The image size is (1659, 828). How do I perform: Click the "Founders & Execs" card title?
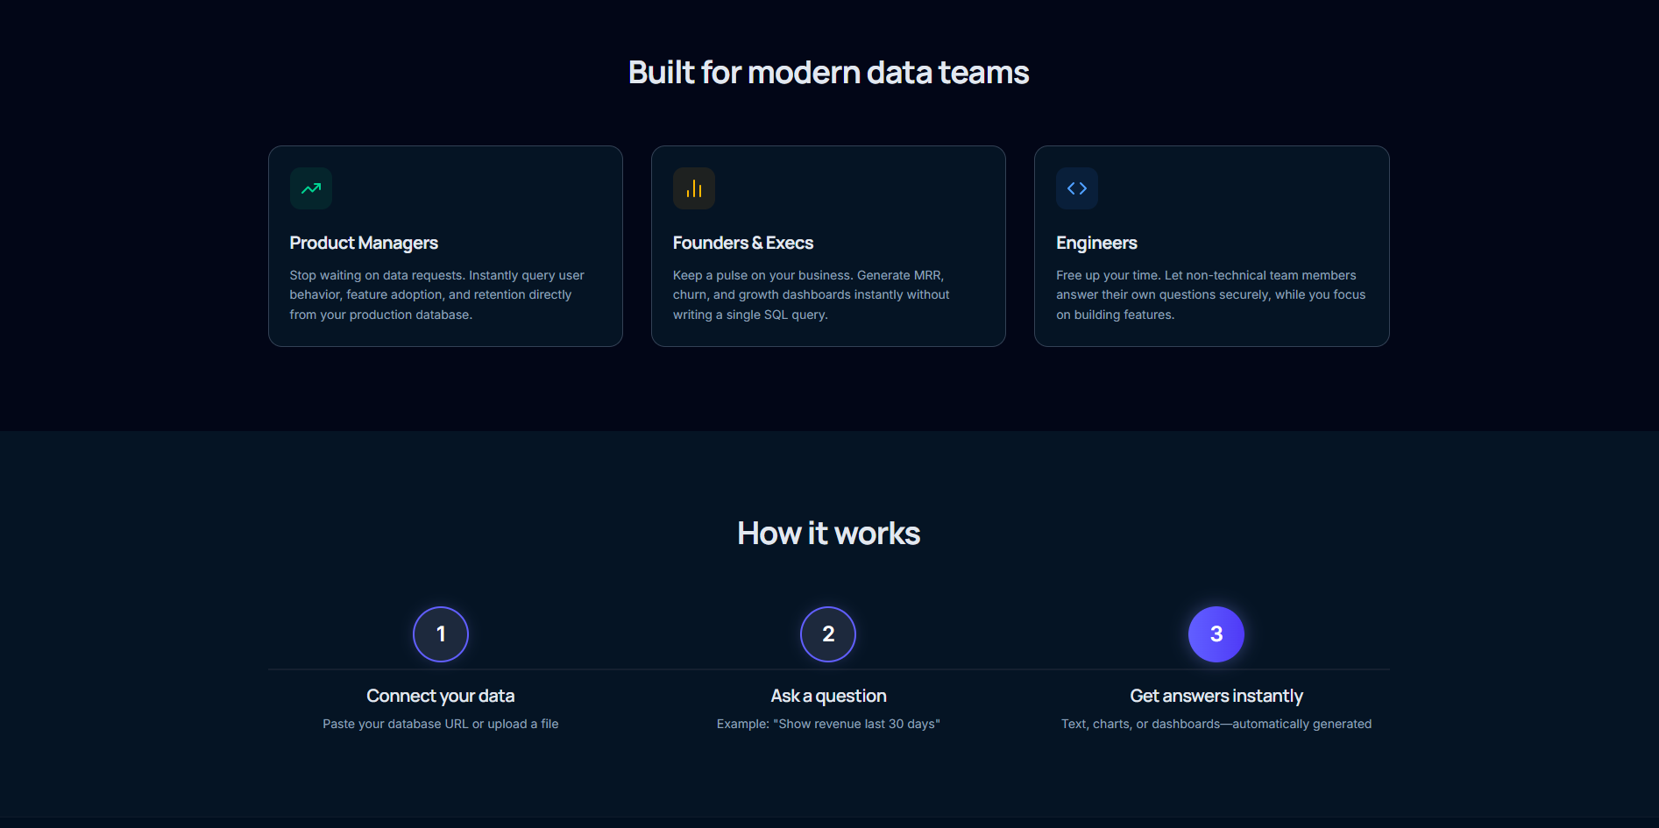tap(743, 243)
